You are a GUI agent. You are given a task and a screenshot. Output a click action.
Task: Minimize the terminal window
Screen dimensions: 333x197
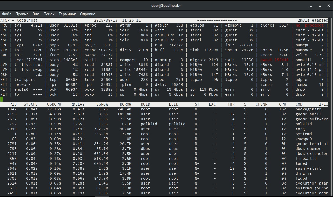point(311,6)
